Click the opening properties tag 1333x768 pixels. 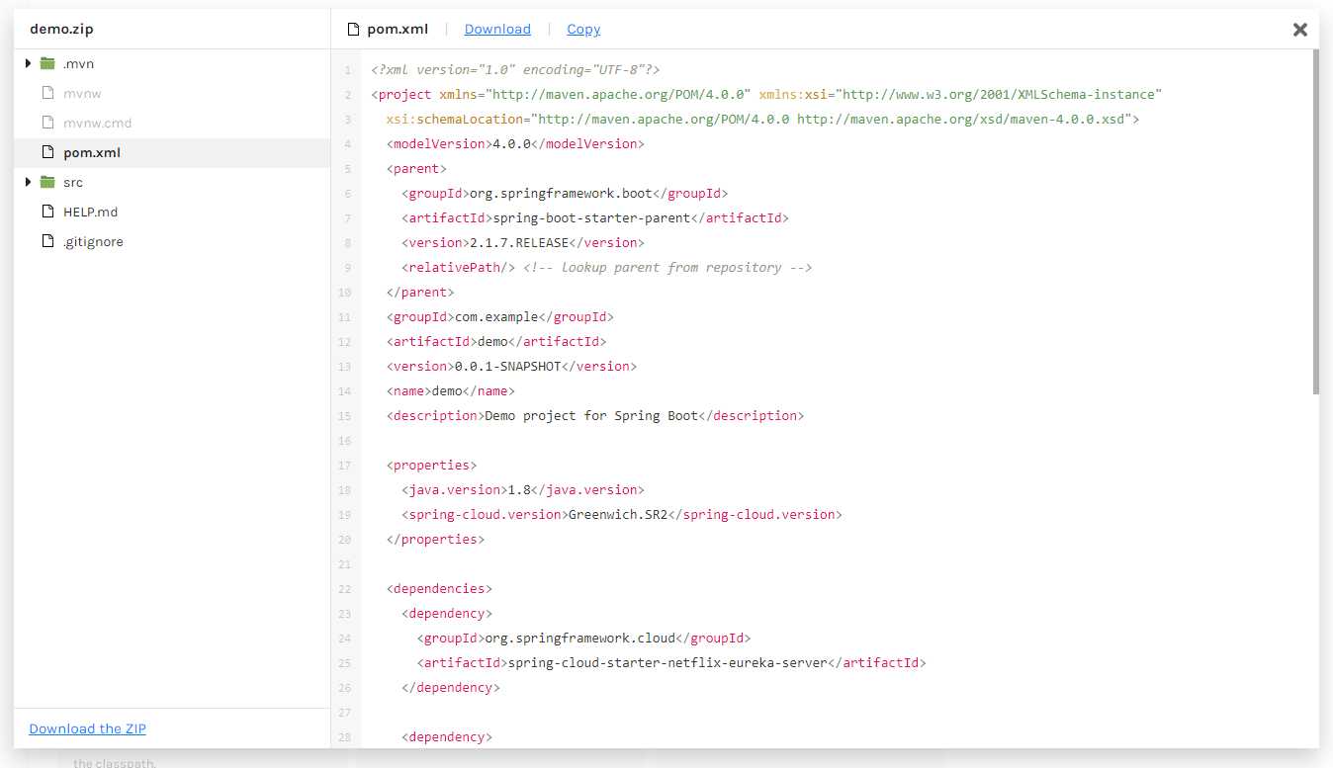click(x=432, y=466)
